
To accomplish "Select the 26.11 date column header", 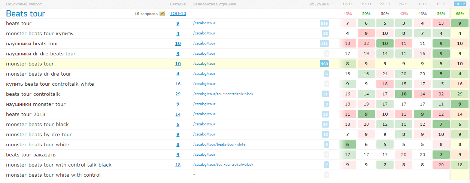I will [x=404, y=4].
